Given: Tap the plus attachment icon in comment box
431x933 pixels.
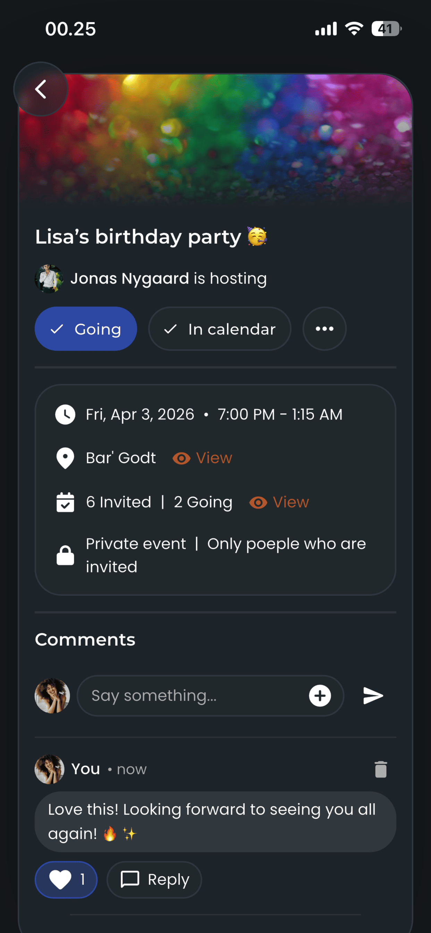Looking at the screenshot, I should coord(320,695).
